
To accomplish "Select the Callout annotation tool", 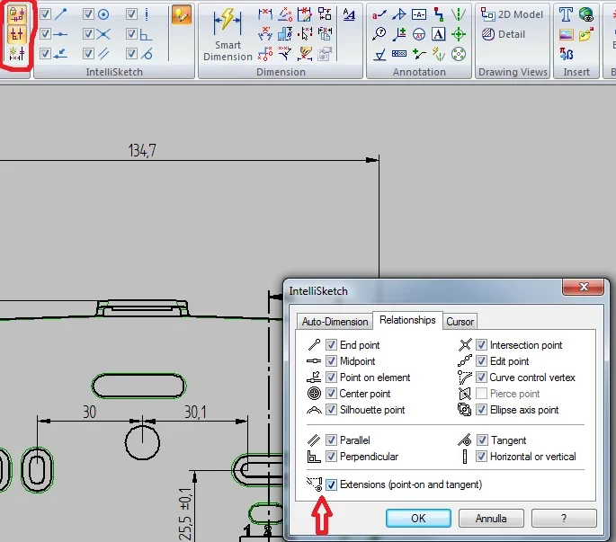I will pos(379,15).
